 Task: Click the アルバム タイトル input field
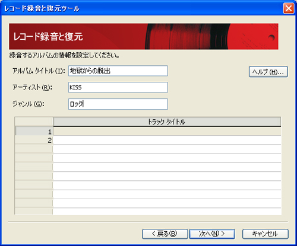[x=118, y=71]
